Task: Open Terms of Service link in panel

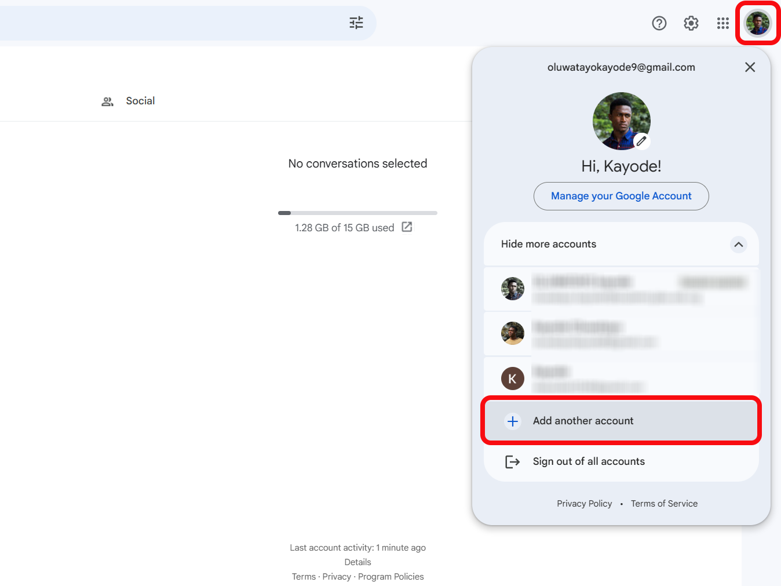Action: point(664,504)
